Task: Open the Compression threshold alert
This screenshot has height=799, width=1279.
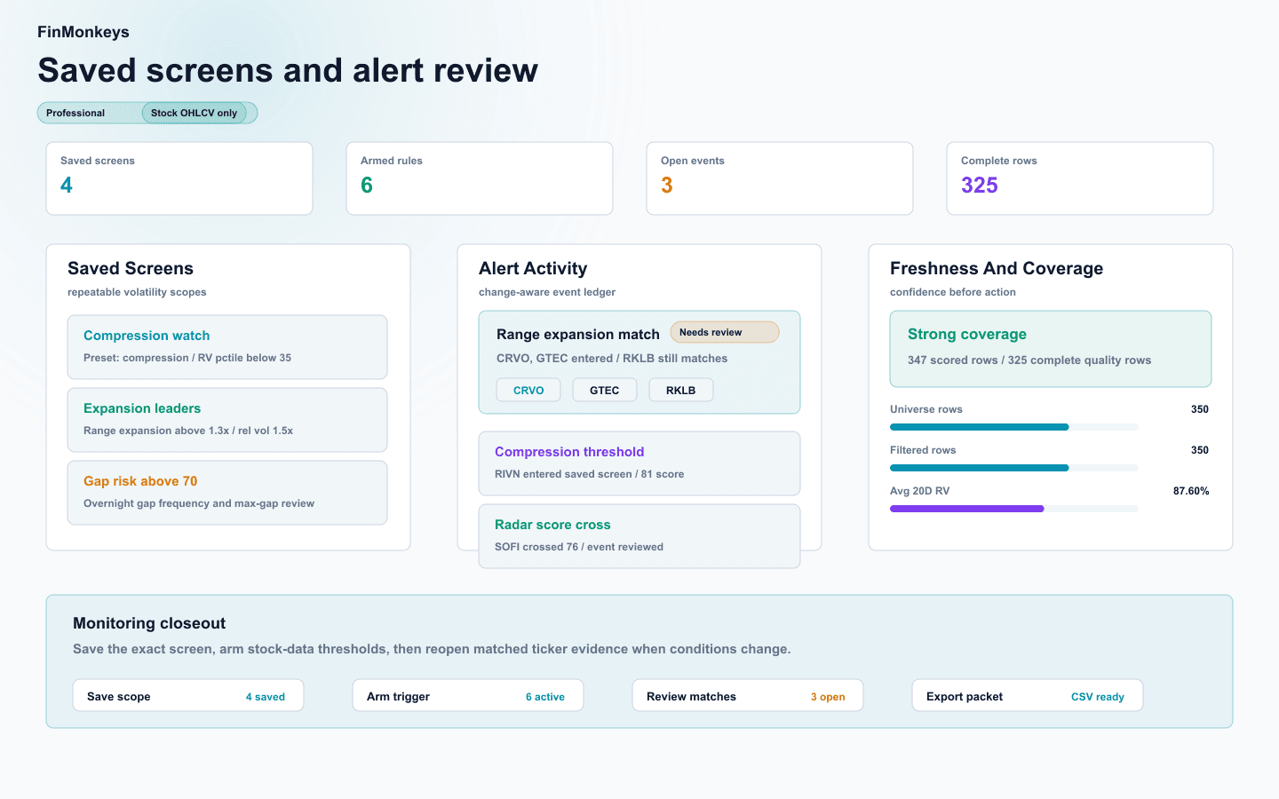Action: (x=639, y=463)
